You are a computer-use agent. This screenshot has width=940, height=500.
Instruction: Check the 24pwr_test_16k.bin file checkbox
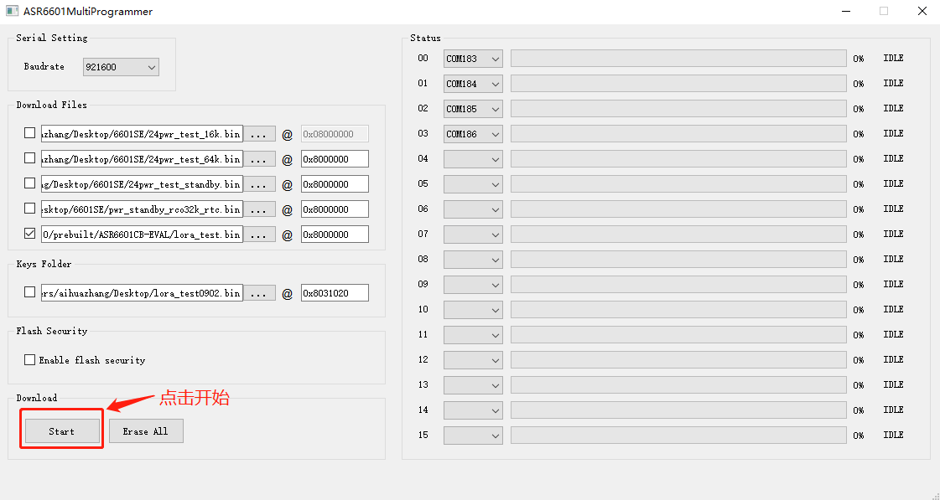coord(29,133)
